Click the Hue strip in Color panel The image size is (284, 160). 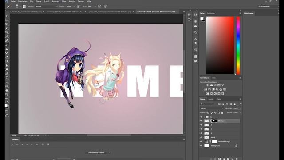click(238, 45)
